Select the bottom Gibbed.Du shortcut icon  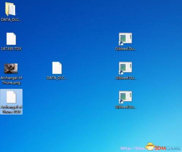[125, 97]
